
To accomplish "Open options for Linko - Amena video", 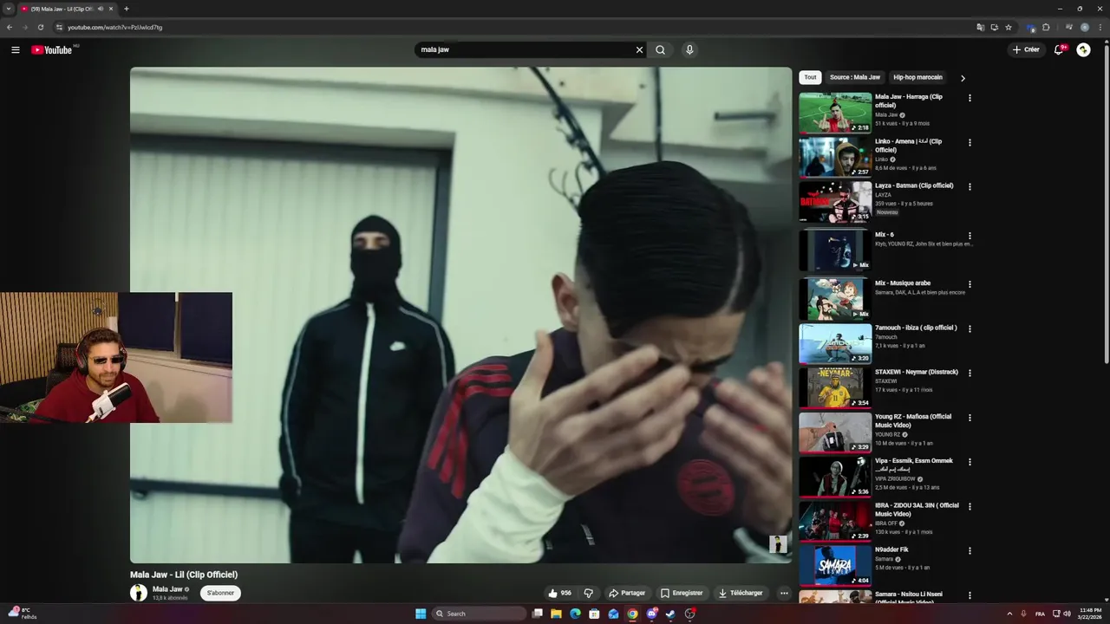I will coord(970,142).
